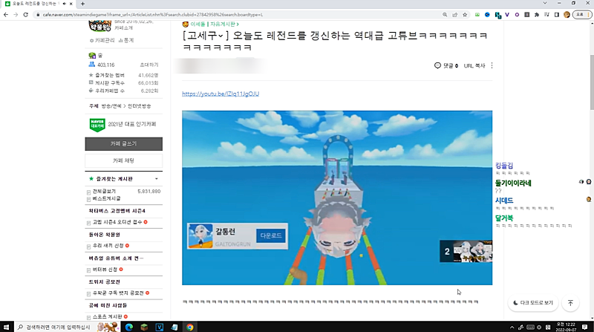594x332 pixels.
Task: Open the Minecraft block icon on taskbar
Action: point(144,327)
